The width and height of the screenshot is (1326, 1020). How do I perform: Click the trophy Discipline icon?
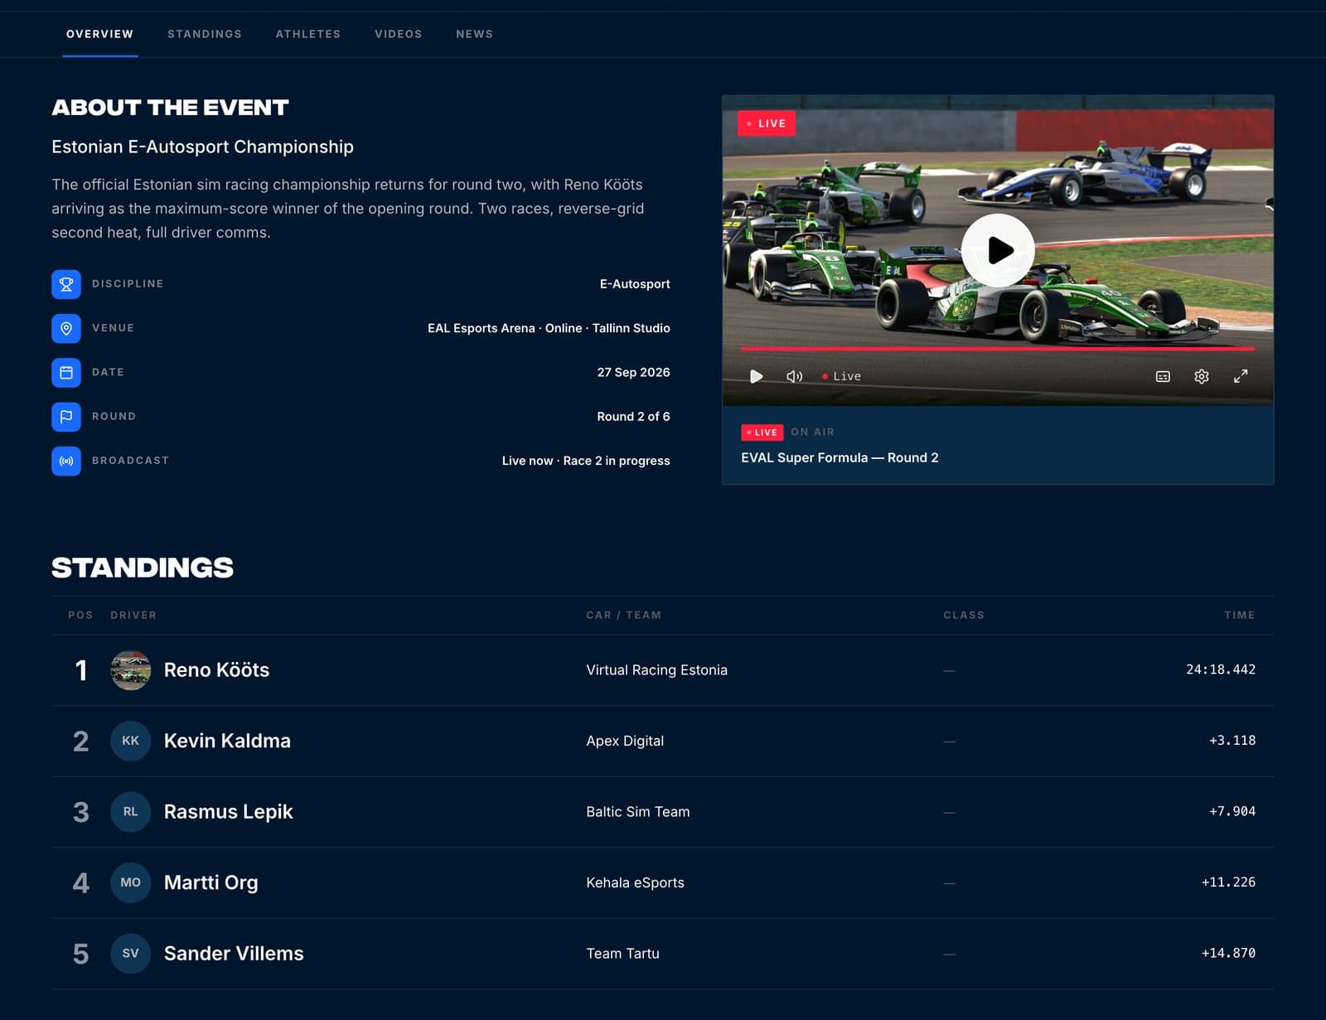point(66,284)
